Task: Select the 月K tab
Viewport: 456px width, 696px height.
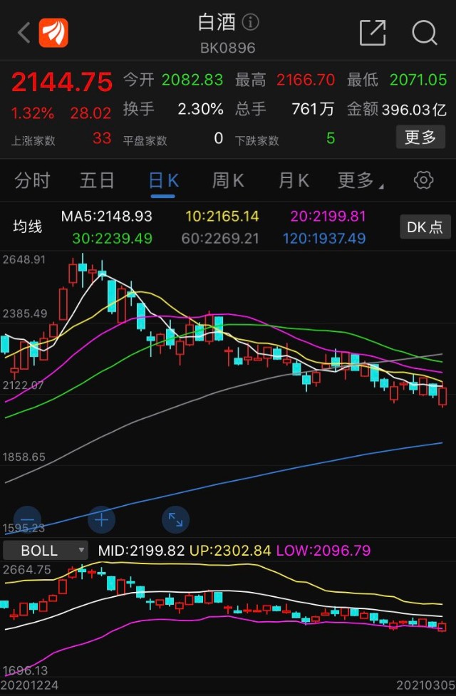Action: click(294, 181)
